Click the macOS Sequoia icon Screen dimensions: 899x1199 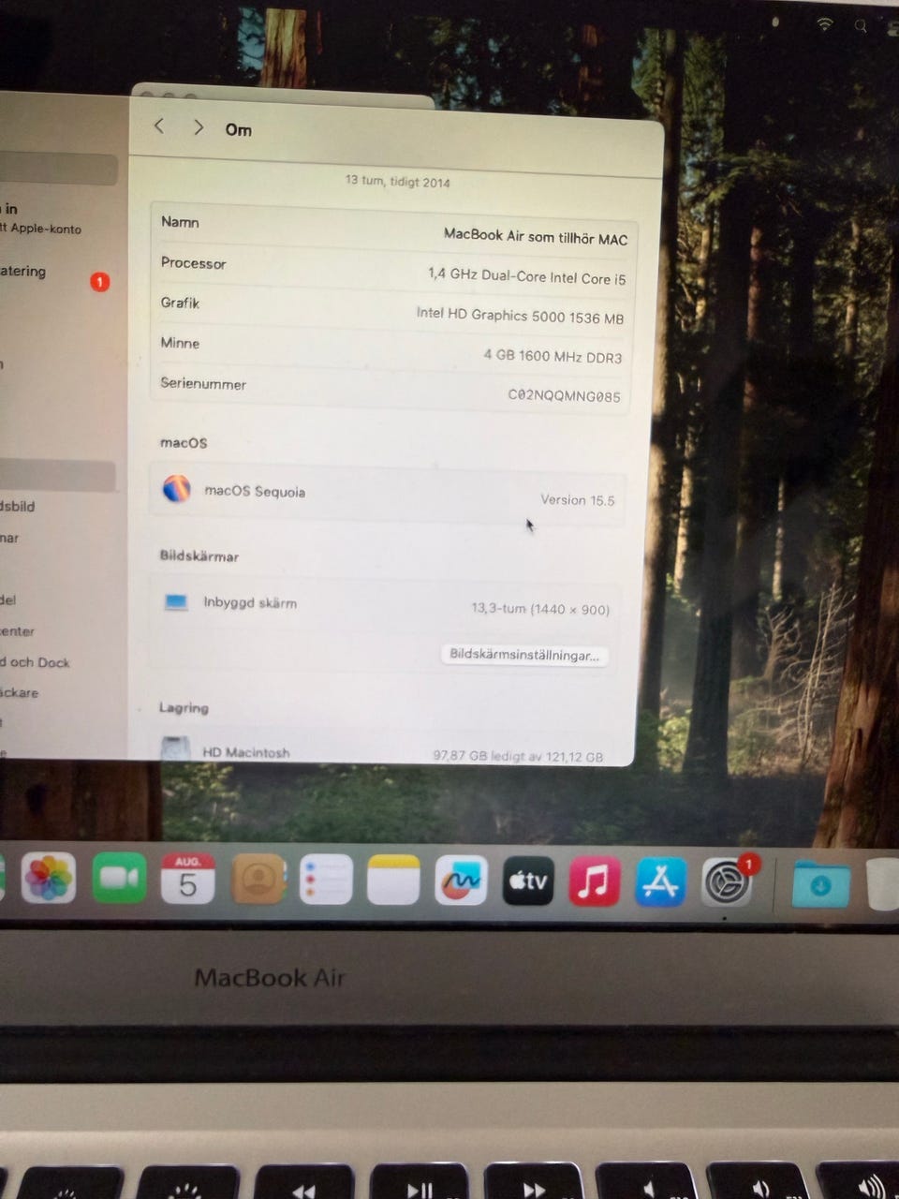[x=176, y=488]
